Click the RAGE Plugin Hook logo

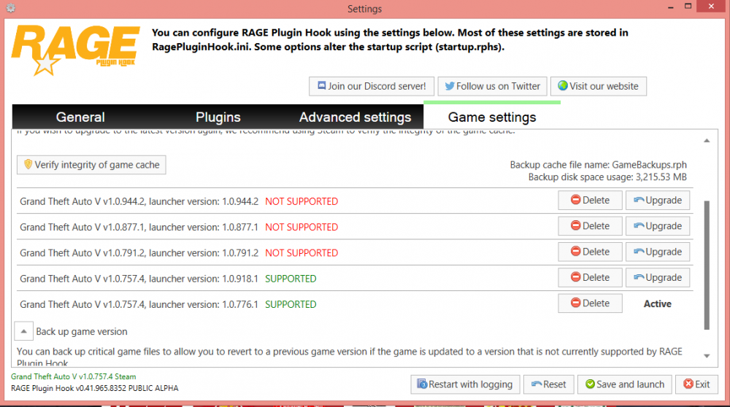click(x=75, y=50)
